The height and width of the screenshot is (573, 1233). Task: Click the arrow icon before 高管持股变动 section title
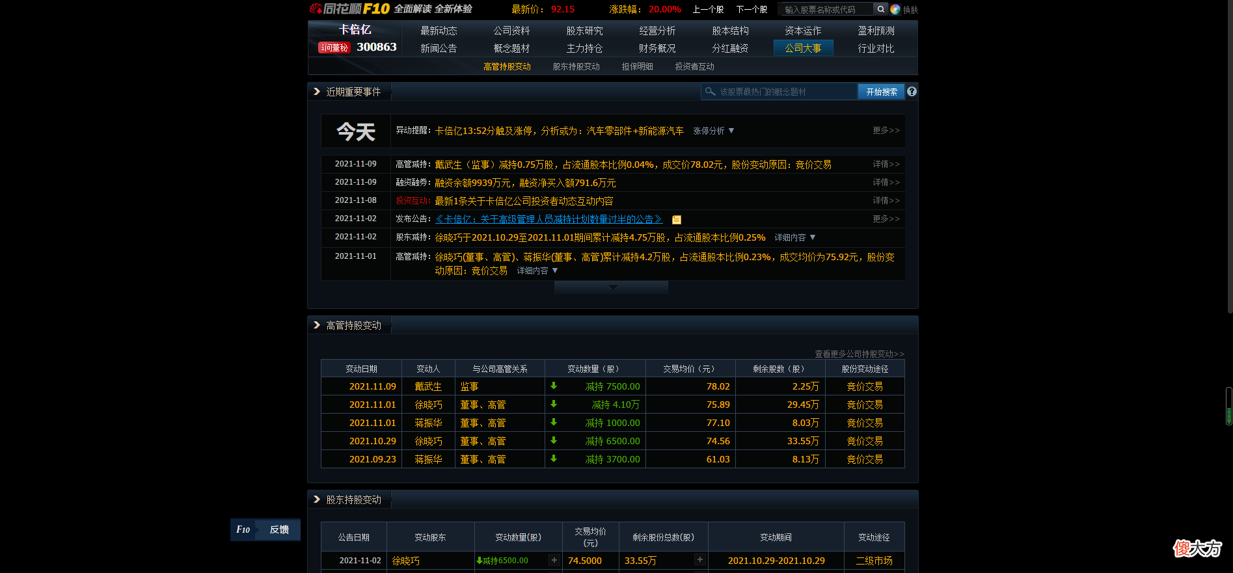(x=317, y=325)
